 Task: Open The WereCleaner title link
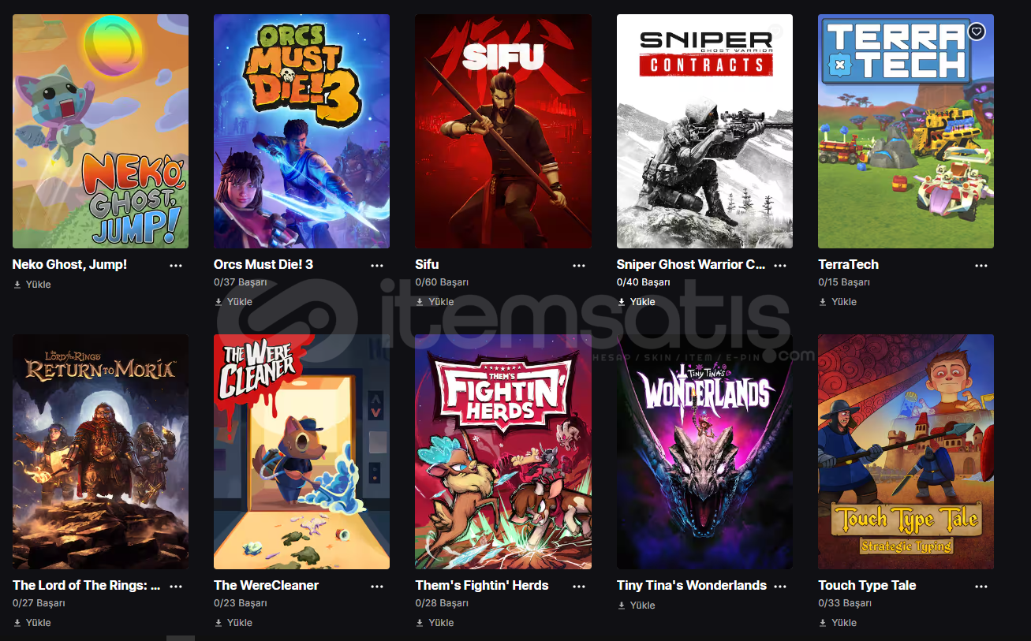tap(266, 585)
